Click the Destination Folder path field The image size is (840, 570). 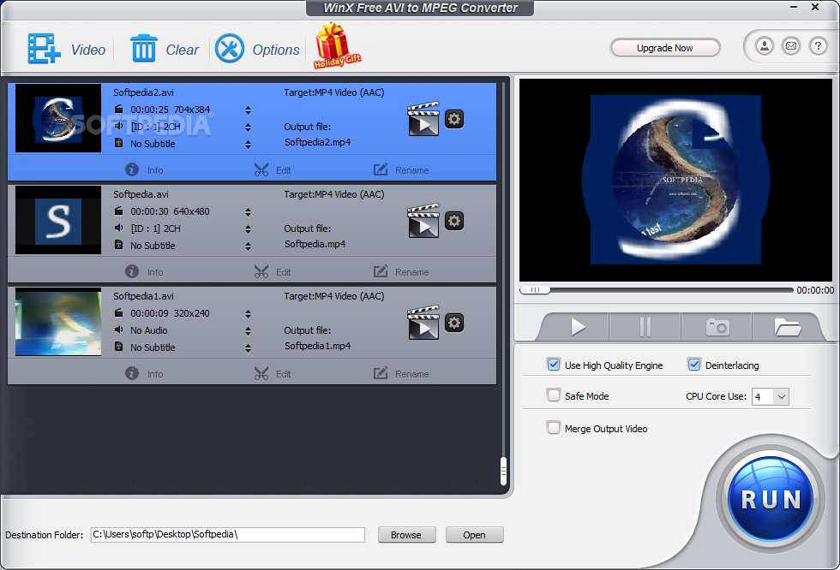point(228,535)
